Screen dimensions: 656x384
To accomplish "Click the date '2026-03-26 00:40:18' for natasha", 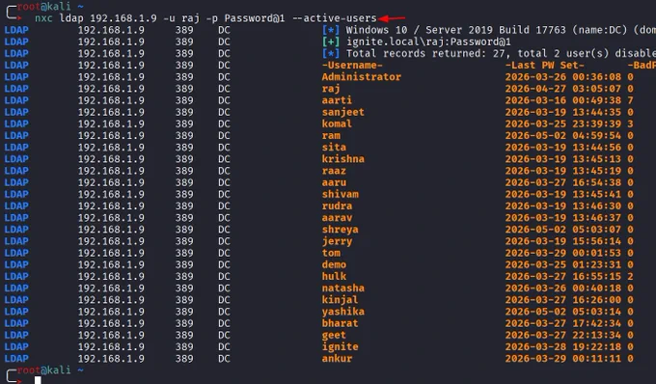I will pyautogui.click(x=562, y=288).
